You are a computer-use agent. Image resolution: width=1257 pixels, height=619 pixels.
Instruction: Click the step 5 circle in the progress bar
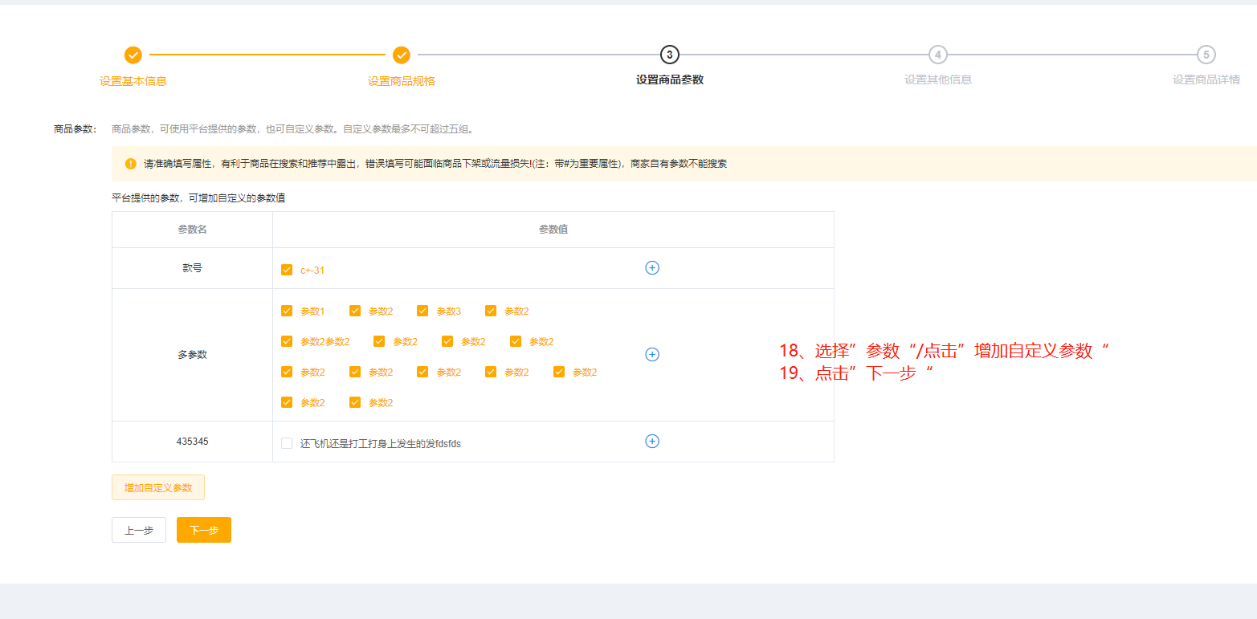(1206, 55)
